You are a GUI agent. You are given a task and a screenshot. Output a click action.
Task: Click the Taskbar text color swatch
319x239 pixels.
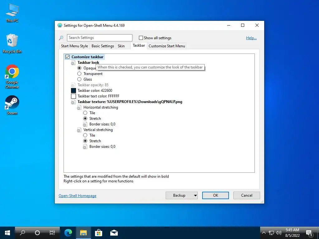coord(74,96)
